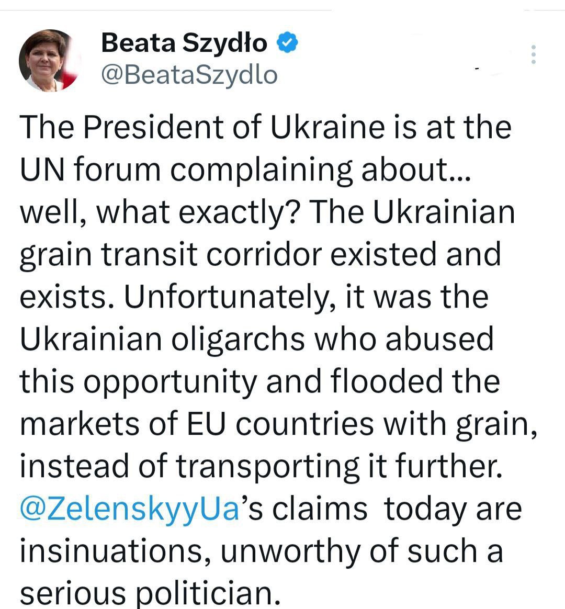Image resolution: width=565 pixels, height=609 pixels.
Task: Open Beata Szydło's profile picture
Action: [x=50, y=61]
